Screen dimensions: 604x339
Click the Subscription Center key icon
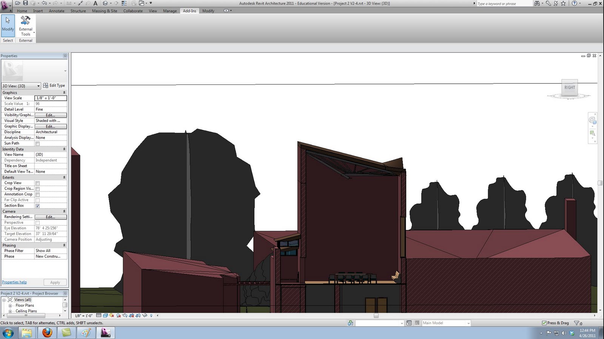[x=548, y=3]
